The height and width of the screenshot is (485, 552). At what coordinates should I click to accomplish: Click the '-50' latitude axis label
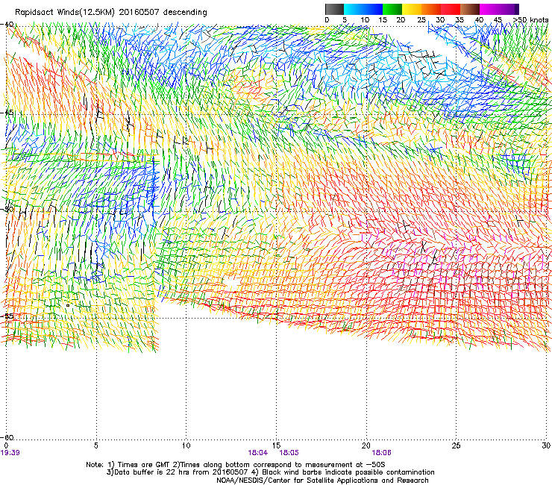pyautogui.click(x=7, y=209)
